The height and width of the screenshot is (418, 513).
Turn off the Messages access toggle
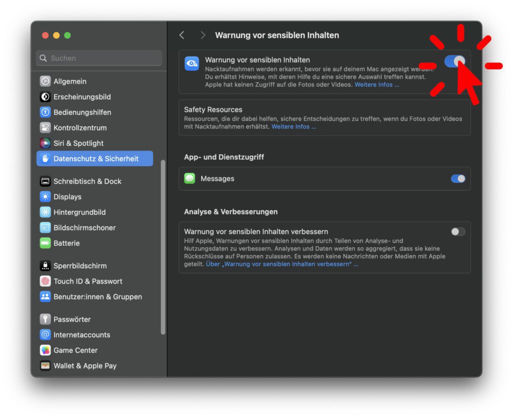457,179
